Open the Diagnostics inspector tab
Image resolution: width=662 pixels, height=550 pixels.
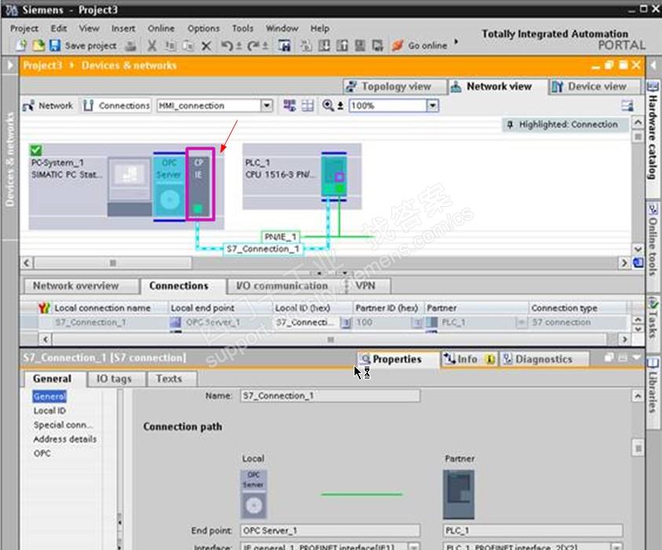click(544, 360)
